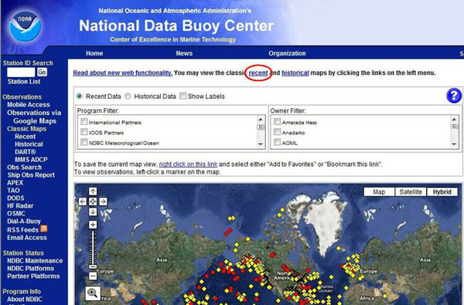
Task: Pan the map right with the arrow
Action: (x=103, y=202)
